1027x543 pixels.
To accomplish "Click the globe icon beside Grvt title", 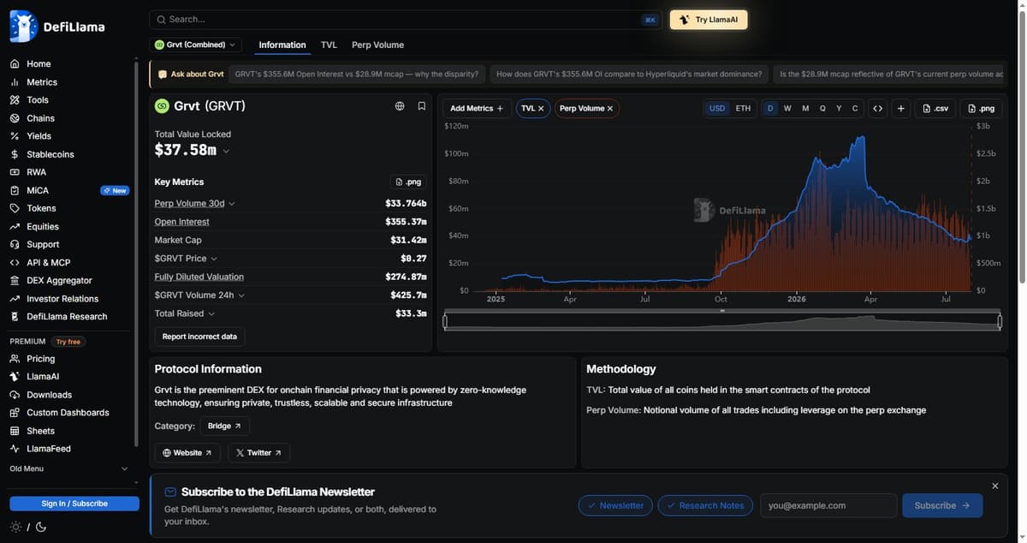I will click(400, 106).
